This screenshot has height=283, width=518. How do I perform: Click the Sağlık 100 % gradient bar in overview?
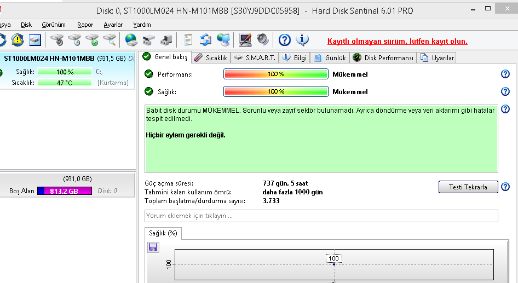[276, 91]
